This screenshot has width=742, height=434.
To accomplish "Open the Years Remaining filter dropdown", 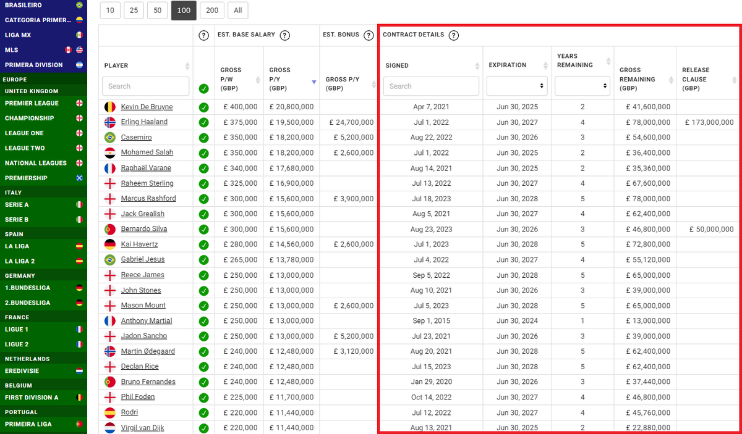I will [582, 86].
